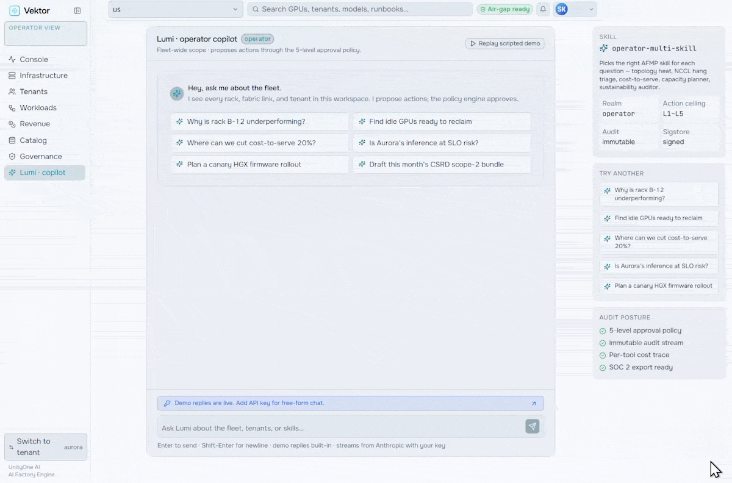
Task: Choose 'Plan a canary HGX firmware rollout' in chat
Action: (260, 164)
